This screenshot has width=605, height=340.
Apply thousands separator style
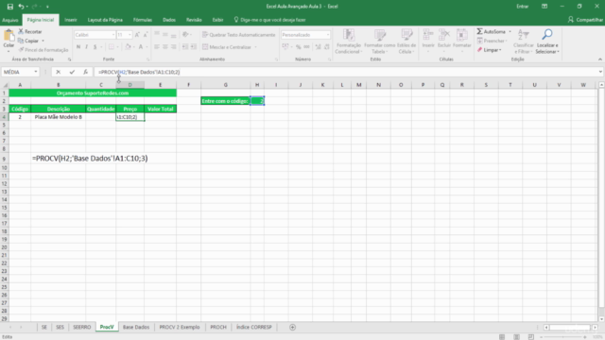[306, 47]
